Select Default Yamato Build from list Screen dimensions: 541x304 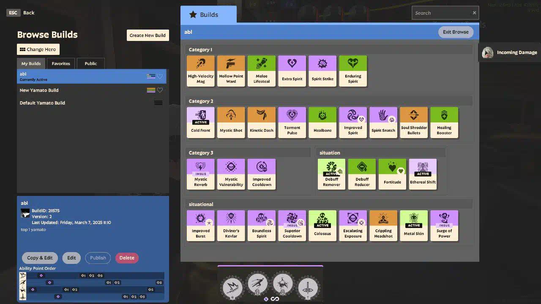[x=42, y=103]
